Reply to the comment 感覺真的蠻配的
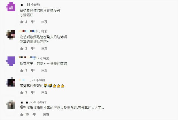178x120 pixels. click(44, 93)
